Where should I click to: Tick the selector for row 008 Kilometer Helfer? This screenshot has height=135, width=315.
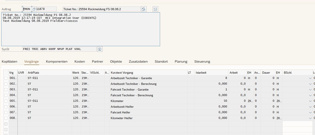click(6, 118)
